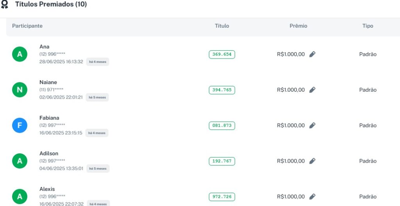Open title badge 972.726
Screen dimensions: 400x206
[222, 196]
